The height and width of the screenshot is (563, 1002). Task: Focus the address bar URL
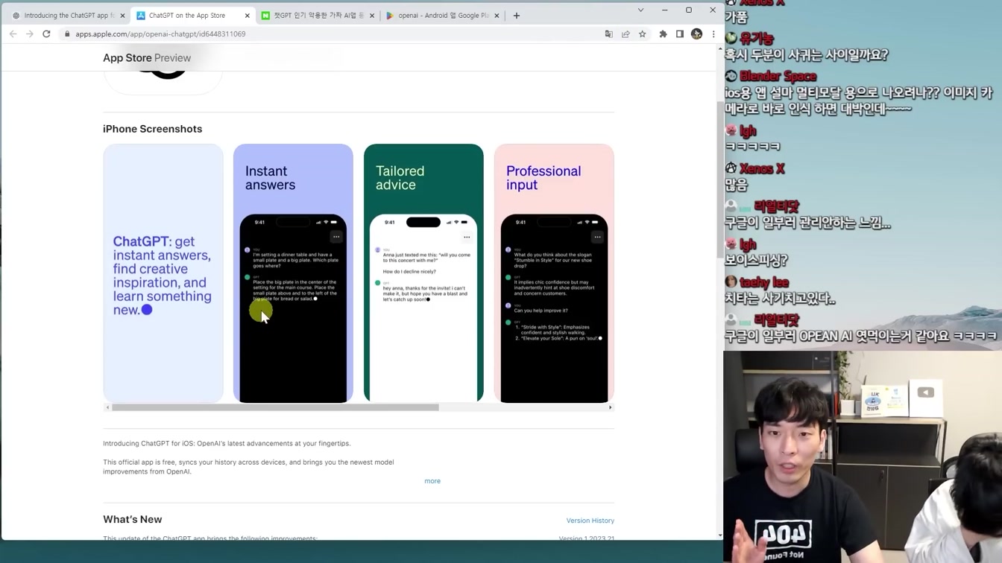pyautogui.click(x=160, y=34)
